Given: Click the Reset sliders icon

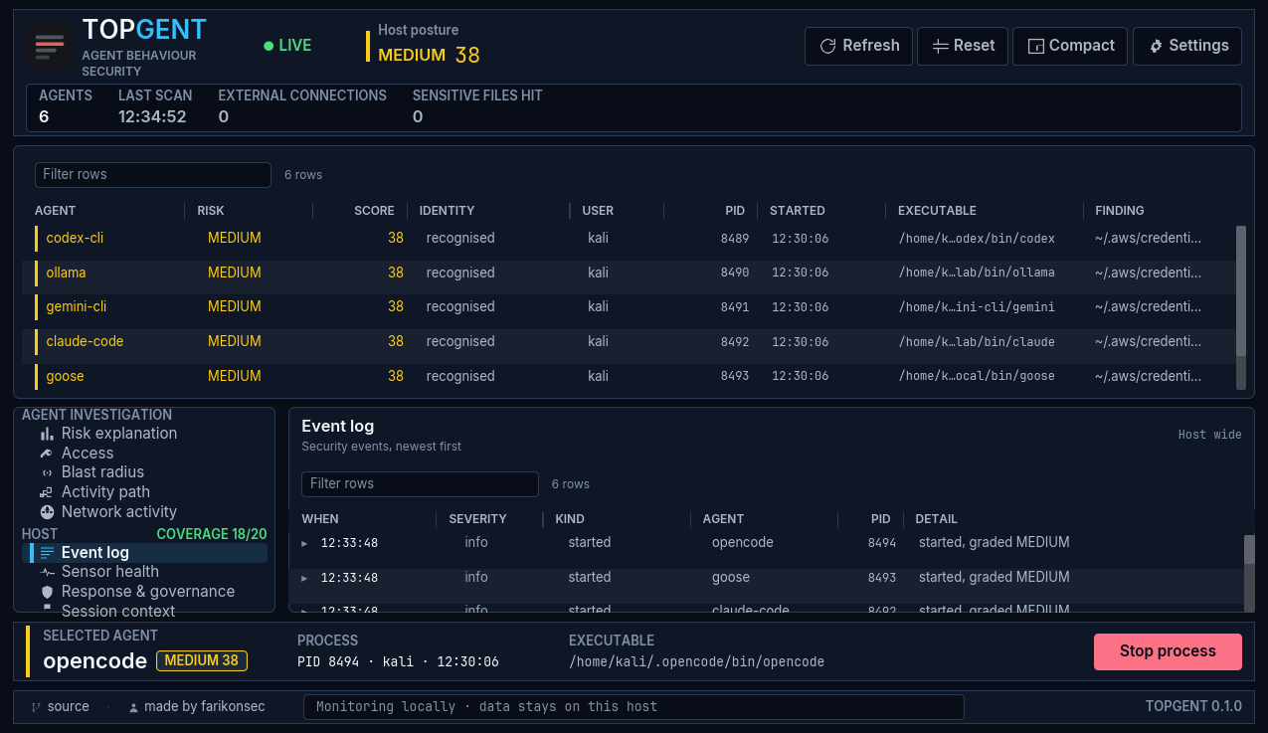Looking at the screenshot, I should 940,46.
